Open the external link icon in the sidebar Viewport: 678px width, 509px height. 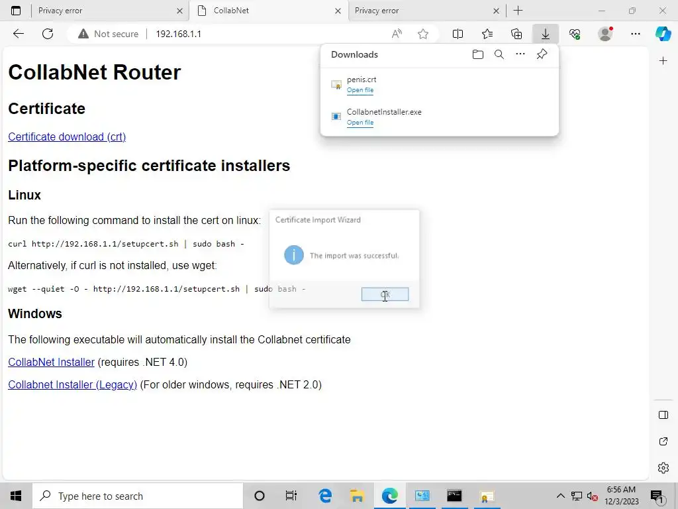coord(663,441)
